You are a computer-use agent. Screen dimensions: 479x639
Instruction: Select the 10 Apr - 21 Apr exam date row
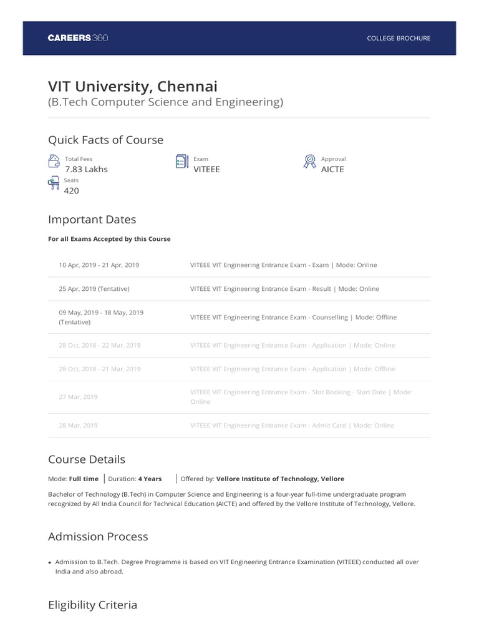pos(239,265)
